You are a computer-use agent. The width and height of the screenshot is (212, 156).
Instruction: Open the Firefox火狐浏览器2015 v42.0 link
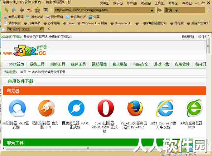click(x=134, y=125)
